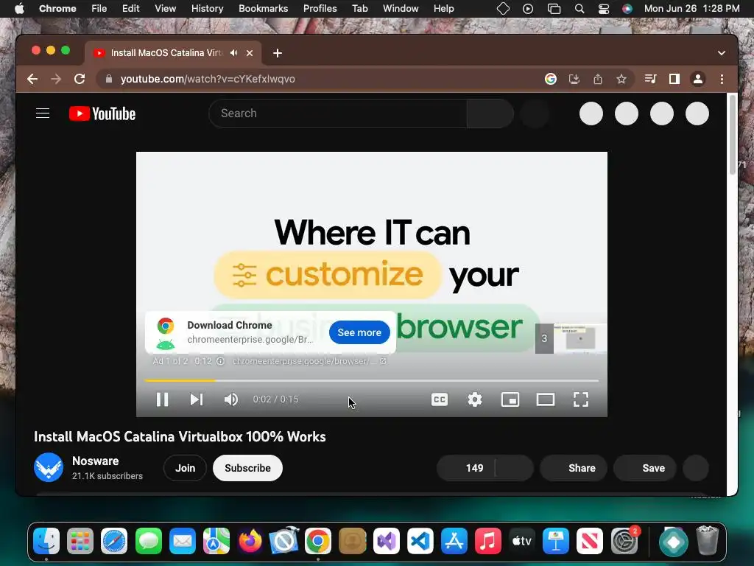Open YouTube hamburger guide menu
Screen dimensions: 754x566
coord(43,113)
